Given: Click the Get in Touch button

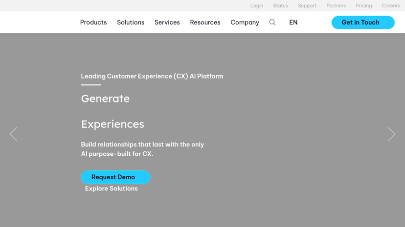Looking at the screenshot, I should pos(363,22).
